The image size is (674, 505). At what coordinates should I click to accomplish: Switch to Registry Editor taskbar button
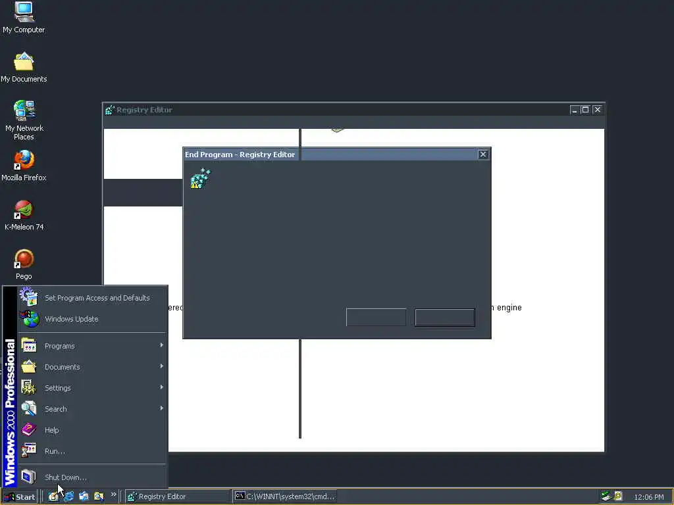coord(178,497)
